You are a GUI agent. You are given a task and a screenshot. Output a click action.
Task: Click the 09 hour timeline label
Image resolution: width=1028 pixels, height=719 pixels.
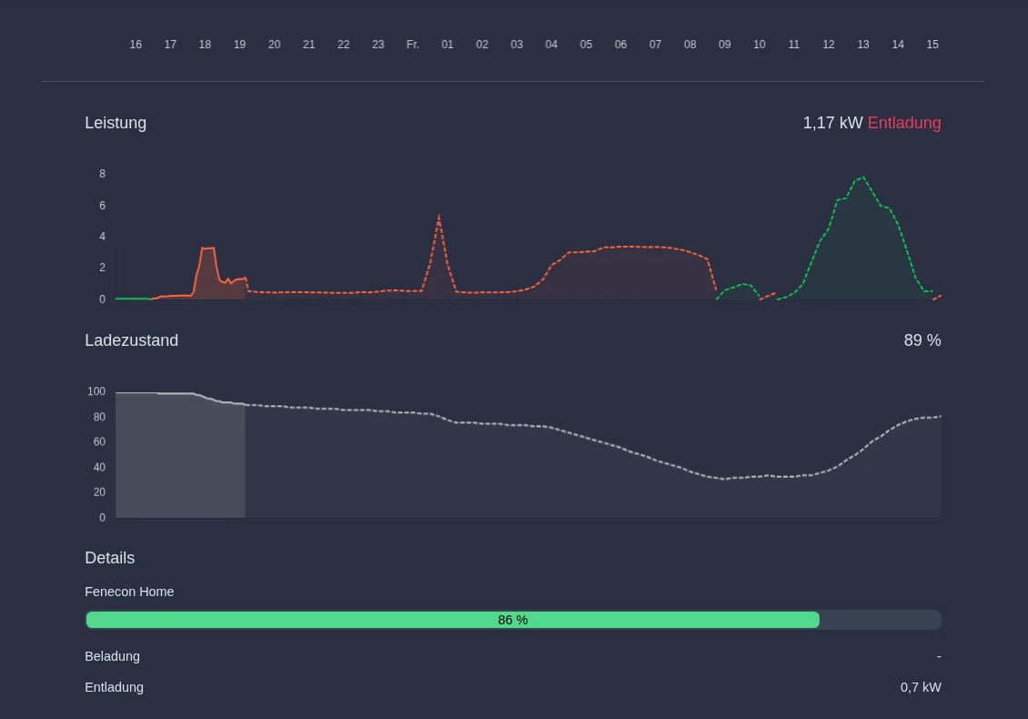pos(724,45)
